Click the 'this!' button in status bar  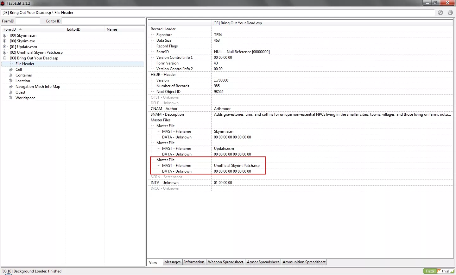(x=446, y=271)
